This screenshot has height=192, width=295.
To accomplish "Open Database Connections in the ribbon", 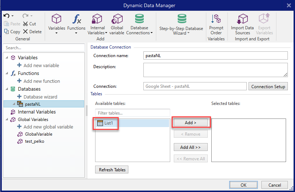I will click(x=139, y=19).
